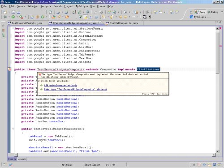224x168 pixels.
Task: Switch to the Java perspective
Action: coord(200,12)
